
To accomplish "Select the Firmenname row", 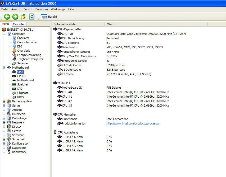I will 93,119.
